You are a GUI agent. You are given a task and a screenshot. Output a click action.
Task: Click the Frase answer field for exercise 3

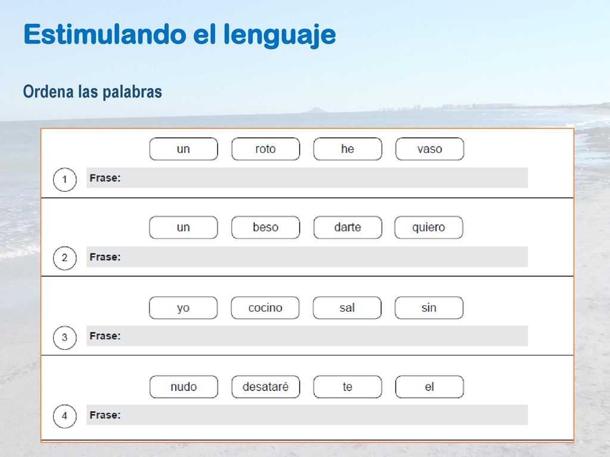[307, 336]
